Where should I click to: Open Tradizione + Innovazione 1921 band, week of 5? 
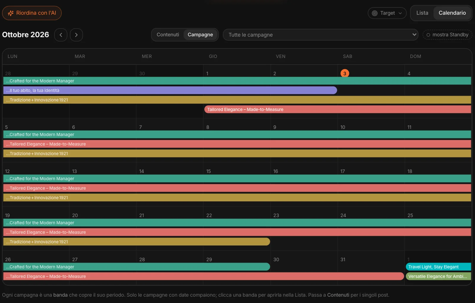click(x=237, y=154)
